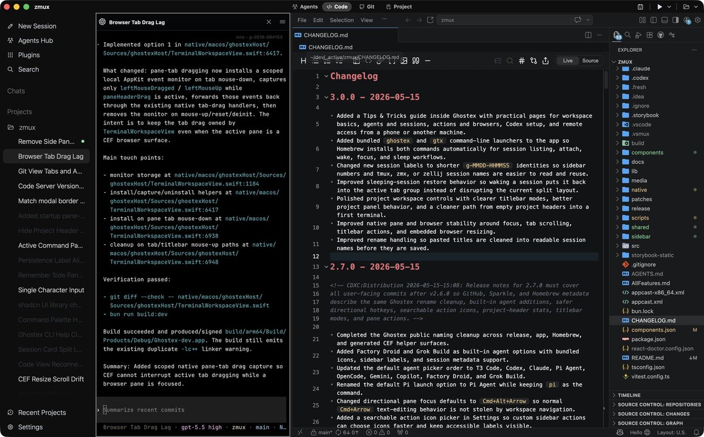The width and height of the screenshot is (704, 437).
Task: Open the Selection menu
Action: pyautogui.click(x=341, y=20)
